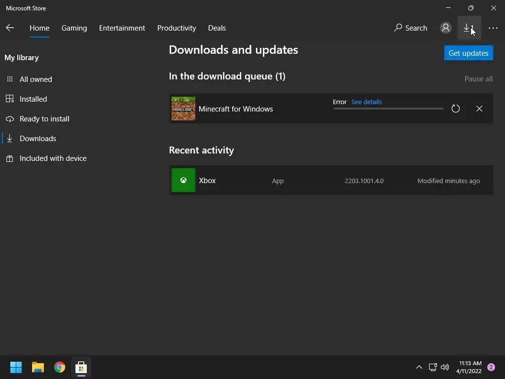Click version 2203.1001.4.0 in Xbox row
This screenshot has height=379, width=505.
click(x=364, y=181)
